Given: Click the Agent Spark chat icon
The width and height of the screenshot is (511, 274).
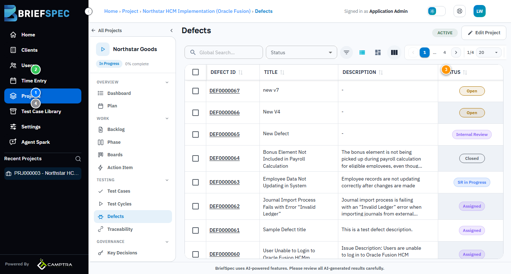Looking at the screenshot, I should pos(13,142).
